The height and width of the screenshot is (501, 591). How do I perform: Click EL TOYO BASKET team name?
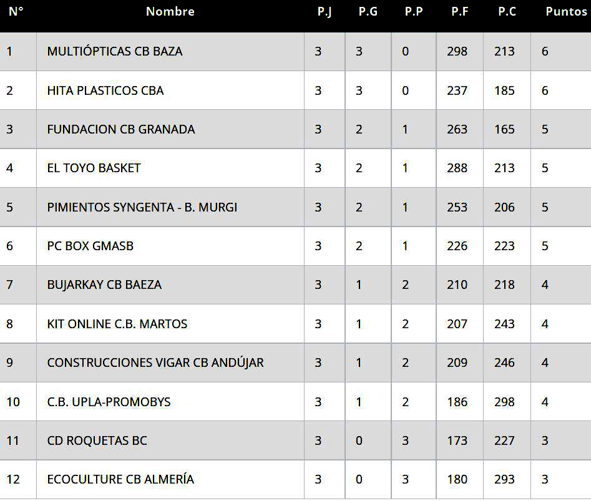(x=94, y=168)
